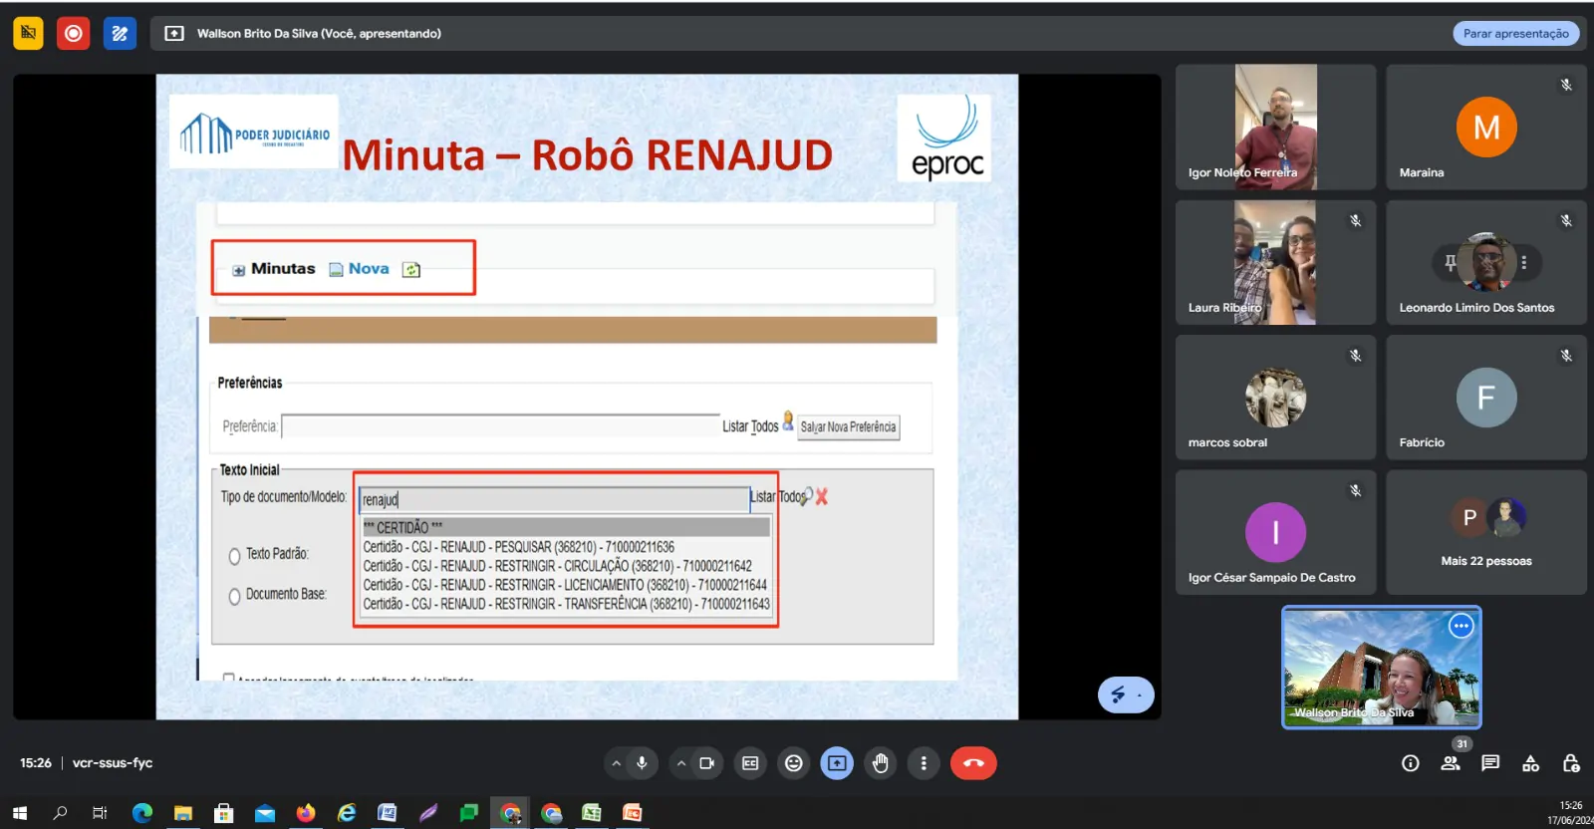The image size is (1594, 829).
Task: Toggle the microphone mute button
Action: (642, 763)
